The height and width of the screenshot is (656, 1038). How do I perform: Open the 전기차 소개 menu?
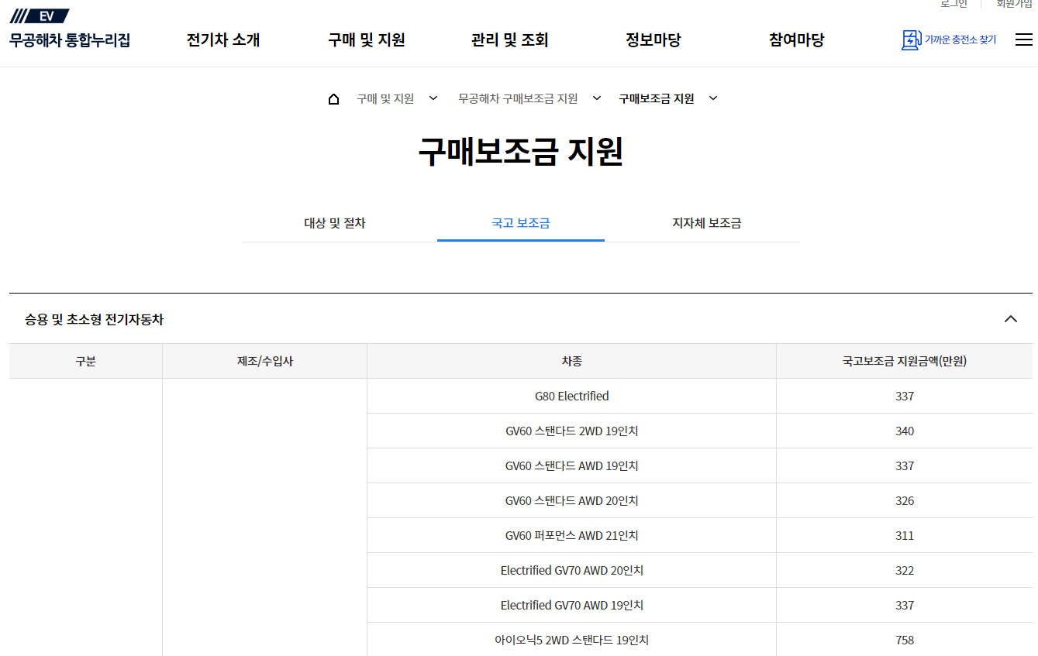[223, 40]
